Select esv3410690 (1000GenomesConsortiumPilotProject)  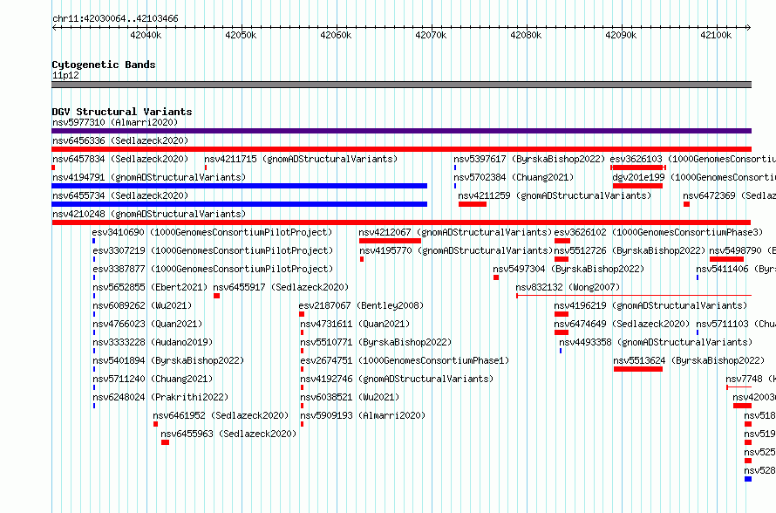[212, 232]
